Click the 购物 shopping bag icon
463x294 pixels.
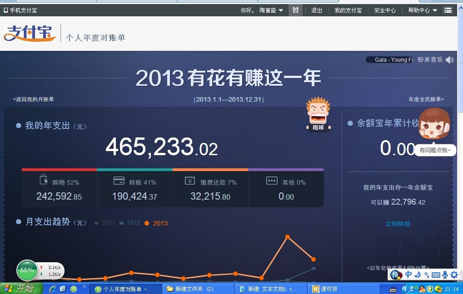point(44,180)
